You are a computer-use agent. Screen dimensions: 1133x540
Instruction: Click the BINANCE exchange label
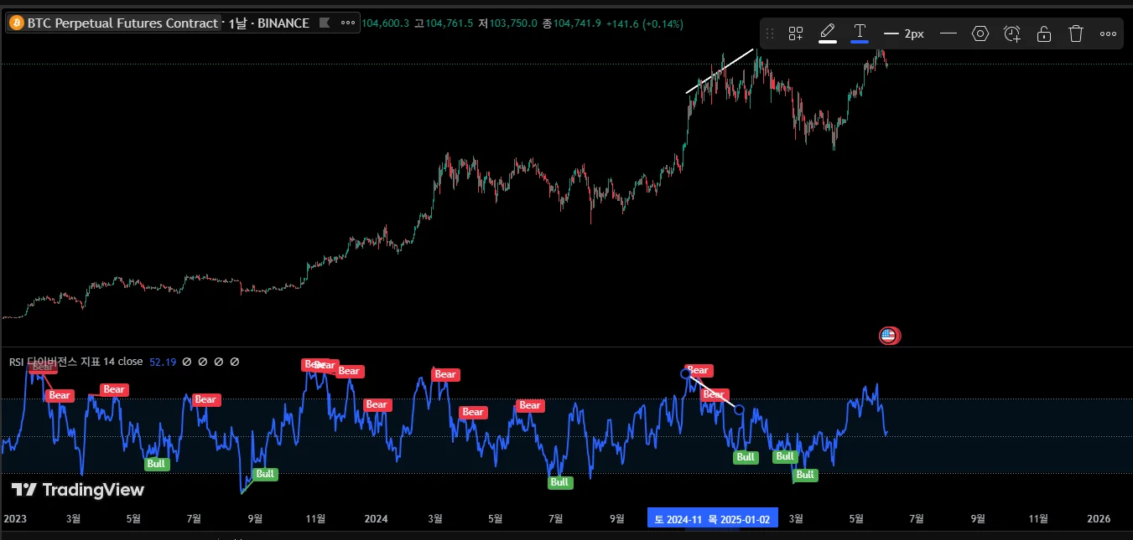click(x=283, y=23)
